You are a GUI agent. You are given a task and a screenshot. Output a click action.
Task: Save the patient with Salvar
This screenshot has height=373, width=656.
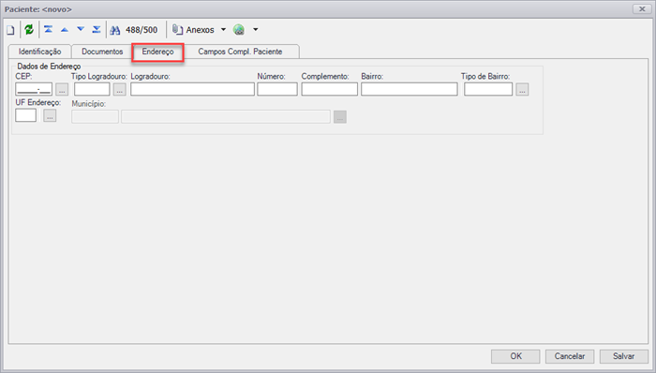pos(624,356)
